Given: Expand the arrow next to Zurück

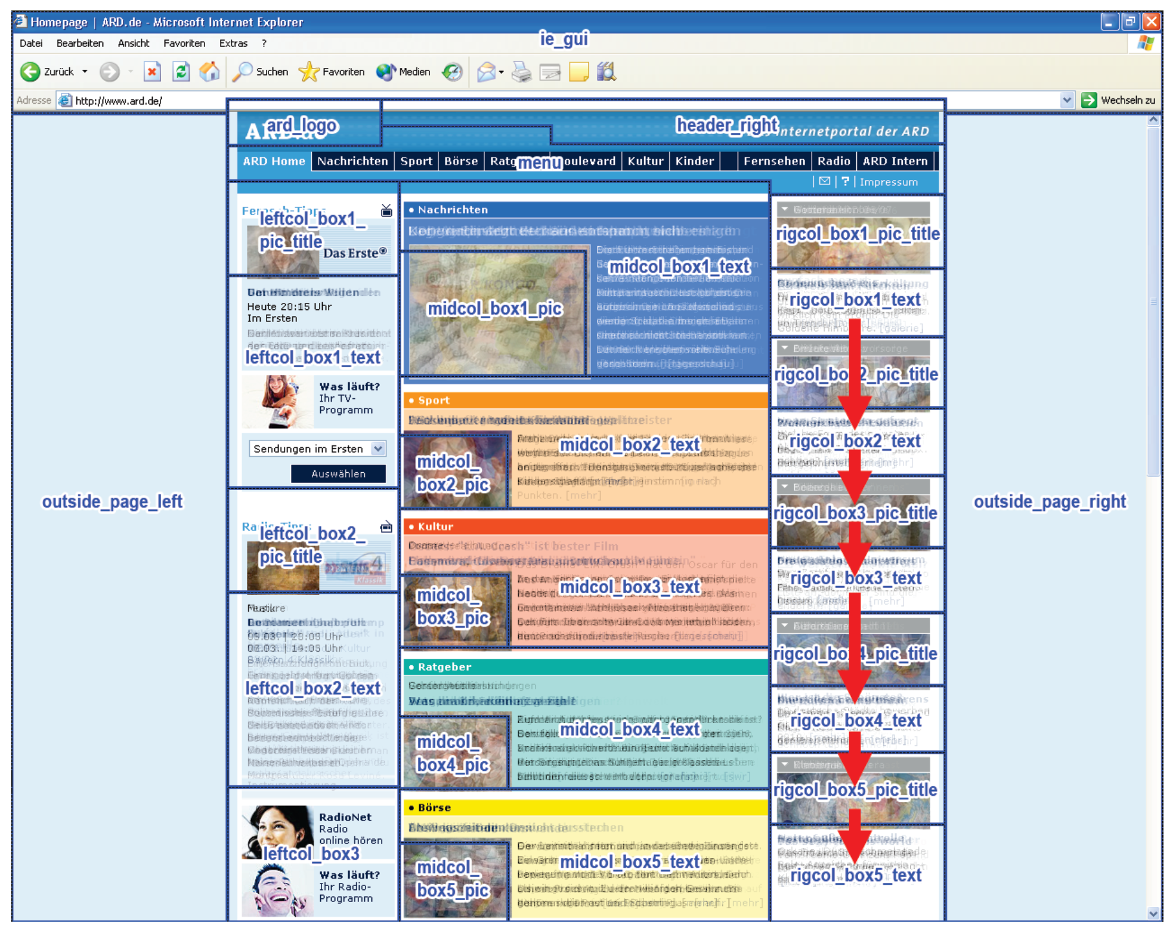Looking at the screenshot, I should (x=85, y=72).
